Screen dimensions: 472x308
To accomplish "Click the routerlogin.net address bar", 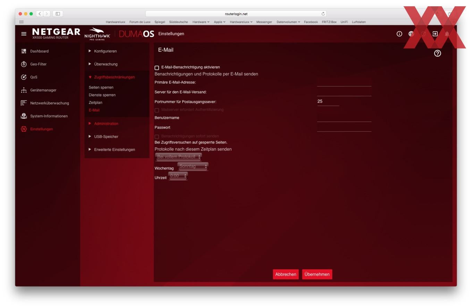I will [x=236, y=14].
